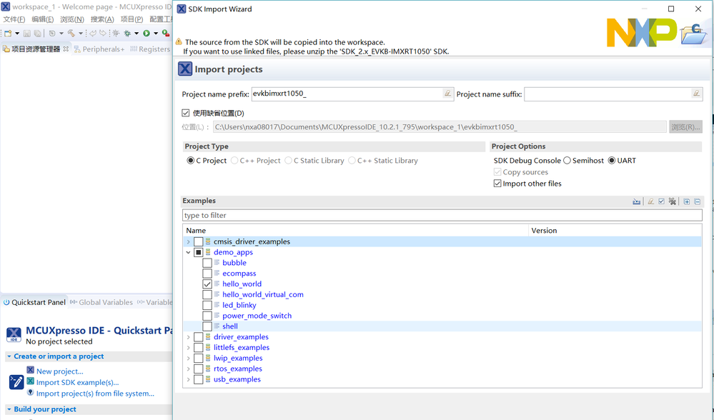Click the New wizard icon in toolbar

[x=8, y=34]
